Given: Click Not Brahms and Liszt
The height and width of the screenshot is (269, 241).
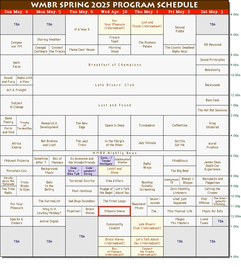Looking at the screenshot, I should pyautogui.click(x=49, y=143).
